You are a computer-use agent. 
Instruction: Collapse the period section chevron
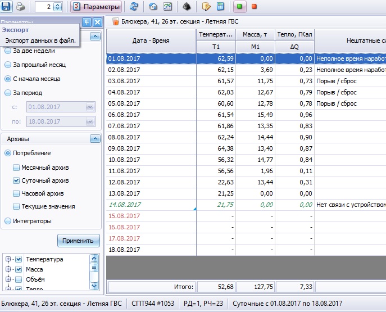click(96, 37)
